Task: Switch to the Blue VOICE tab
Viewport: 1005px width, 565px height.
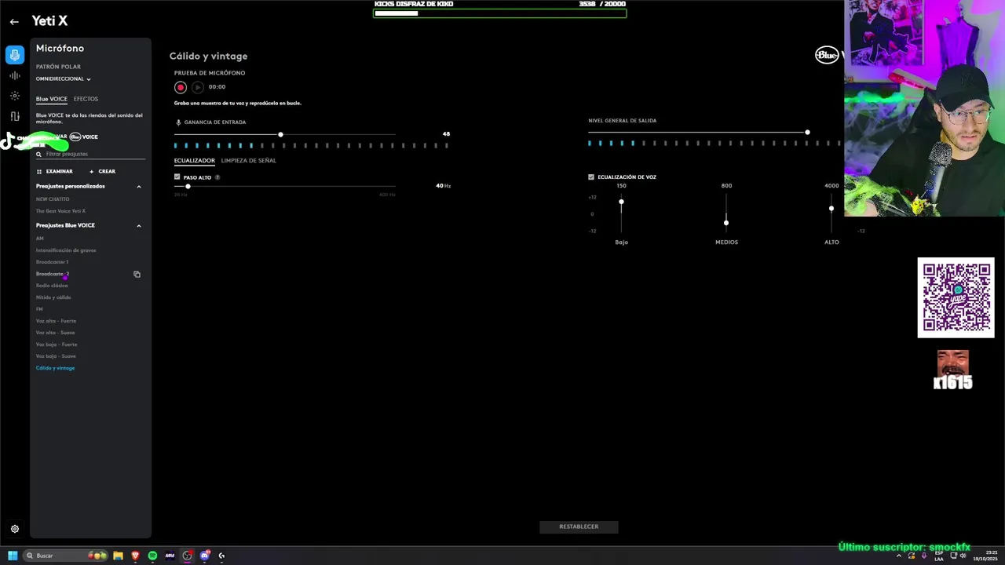Action: coord(52,99)
